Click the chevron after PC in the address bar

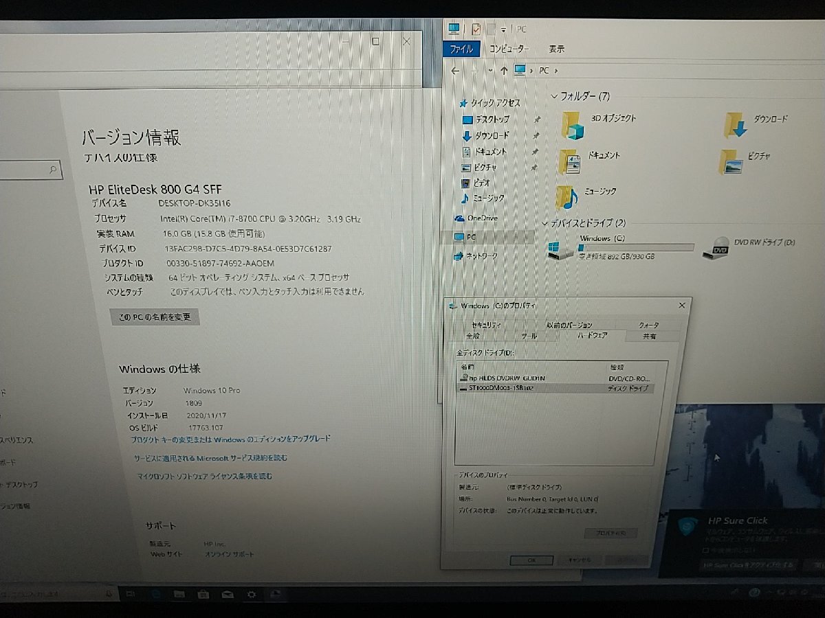tap(556, 70)
